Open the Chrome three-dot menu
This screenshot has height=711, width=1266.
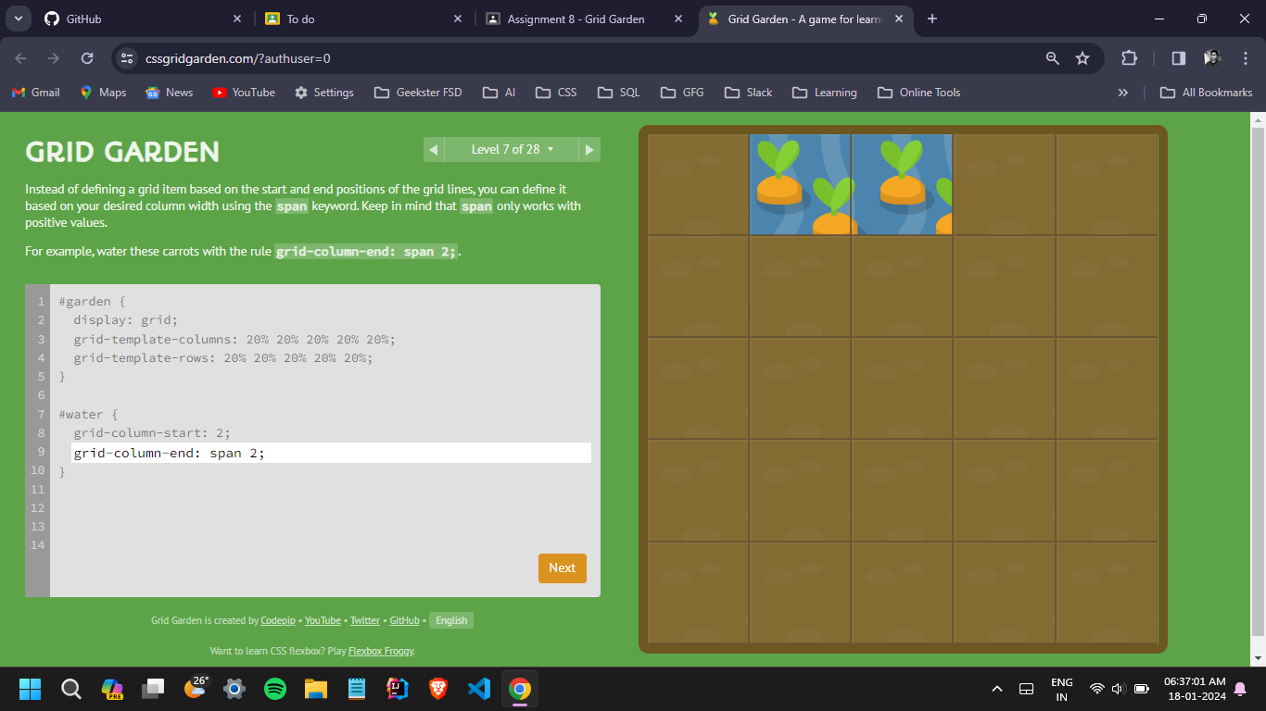(1245, 58)
